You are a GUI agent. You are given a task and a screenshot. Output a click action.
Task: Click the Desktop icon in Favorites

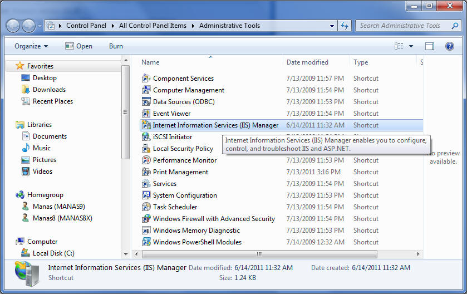click(26, 78)
